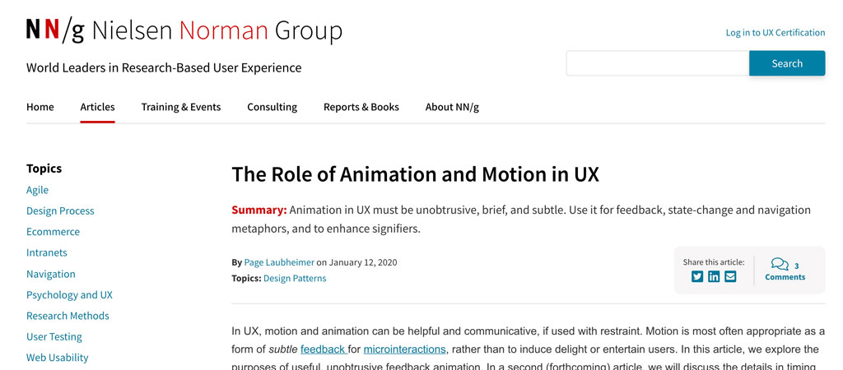Click the Search button

(786, 63)
